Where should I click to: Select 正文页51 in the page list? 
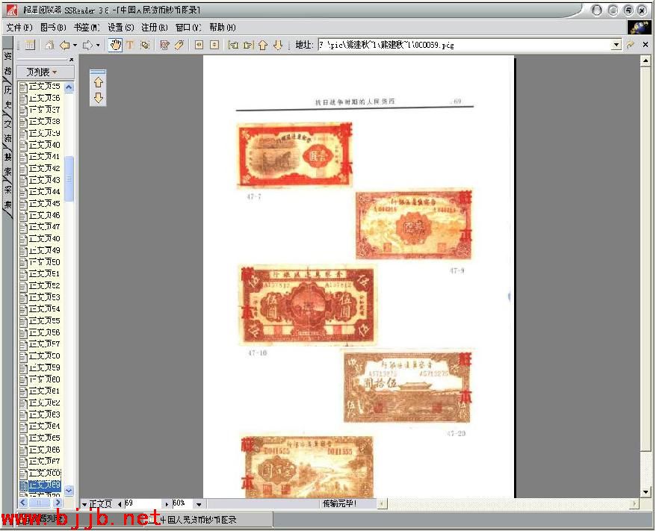(40, 274)
